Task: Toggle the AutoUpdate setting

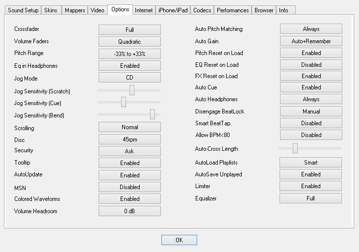Action: (x=129, y=175)
